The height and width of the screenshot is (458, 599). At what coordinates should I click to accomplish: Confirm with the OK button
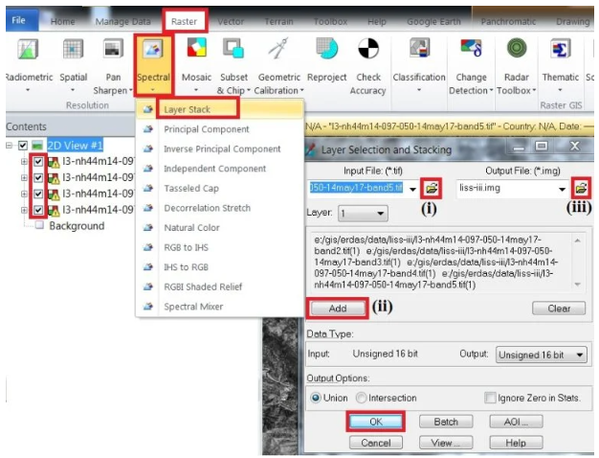(x=376, y=422)
